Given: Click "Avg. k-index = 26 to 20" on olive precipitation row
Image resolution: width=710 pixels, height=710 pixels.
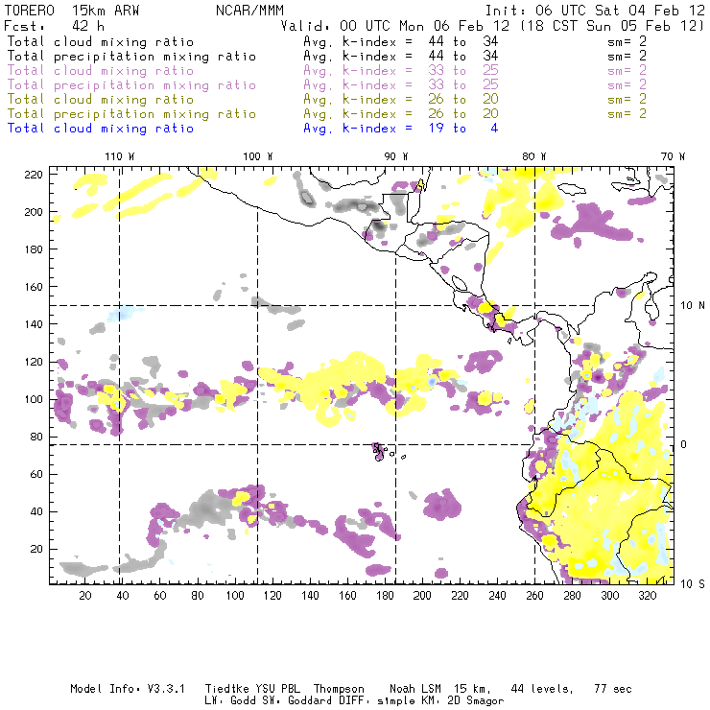Looking at the screenshot, I should tap(401, 113).
